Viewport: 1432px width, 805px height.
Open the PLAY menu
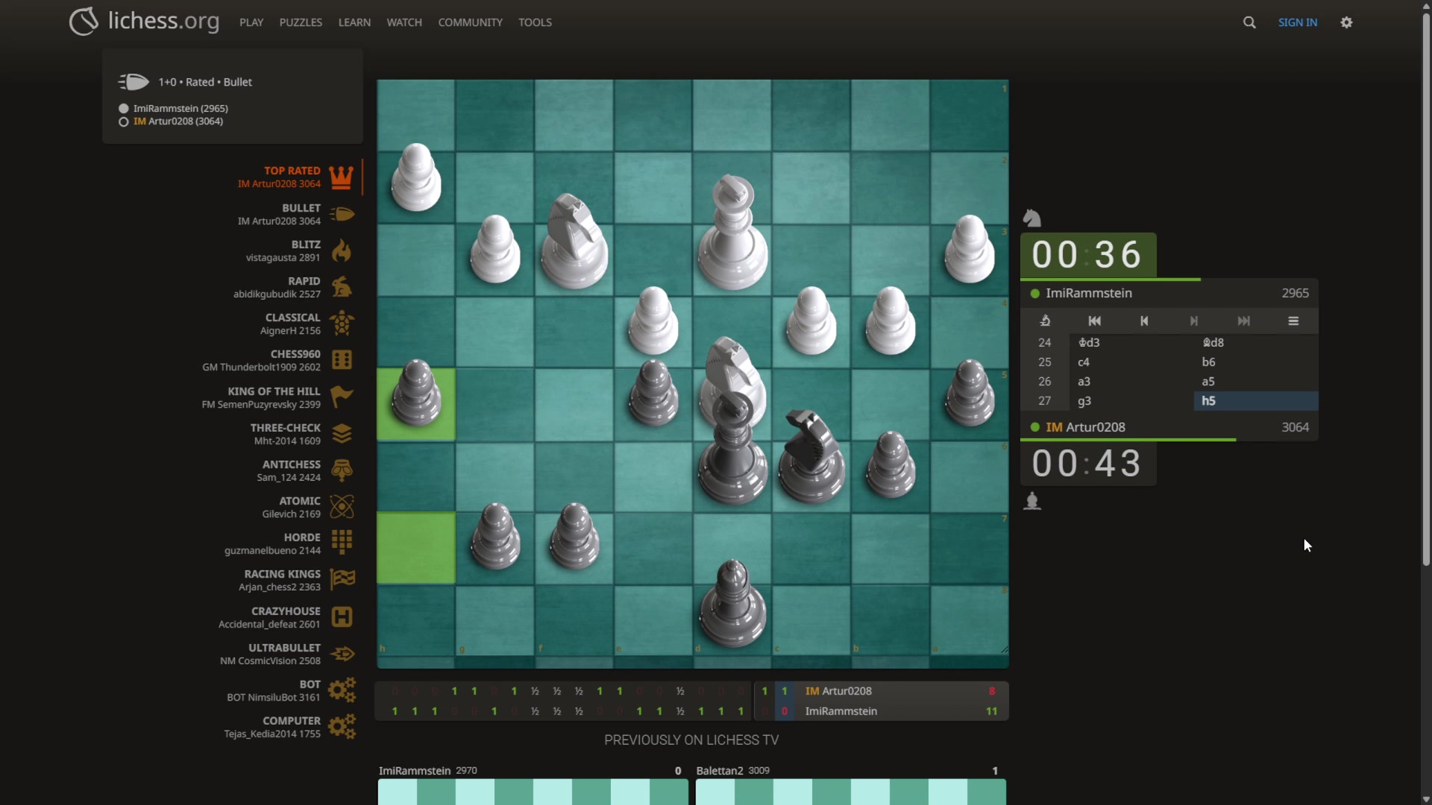click(251, 22)
